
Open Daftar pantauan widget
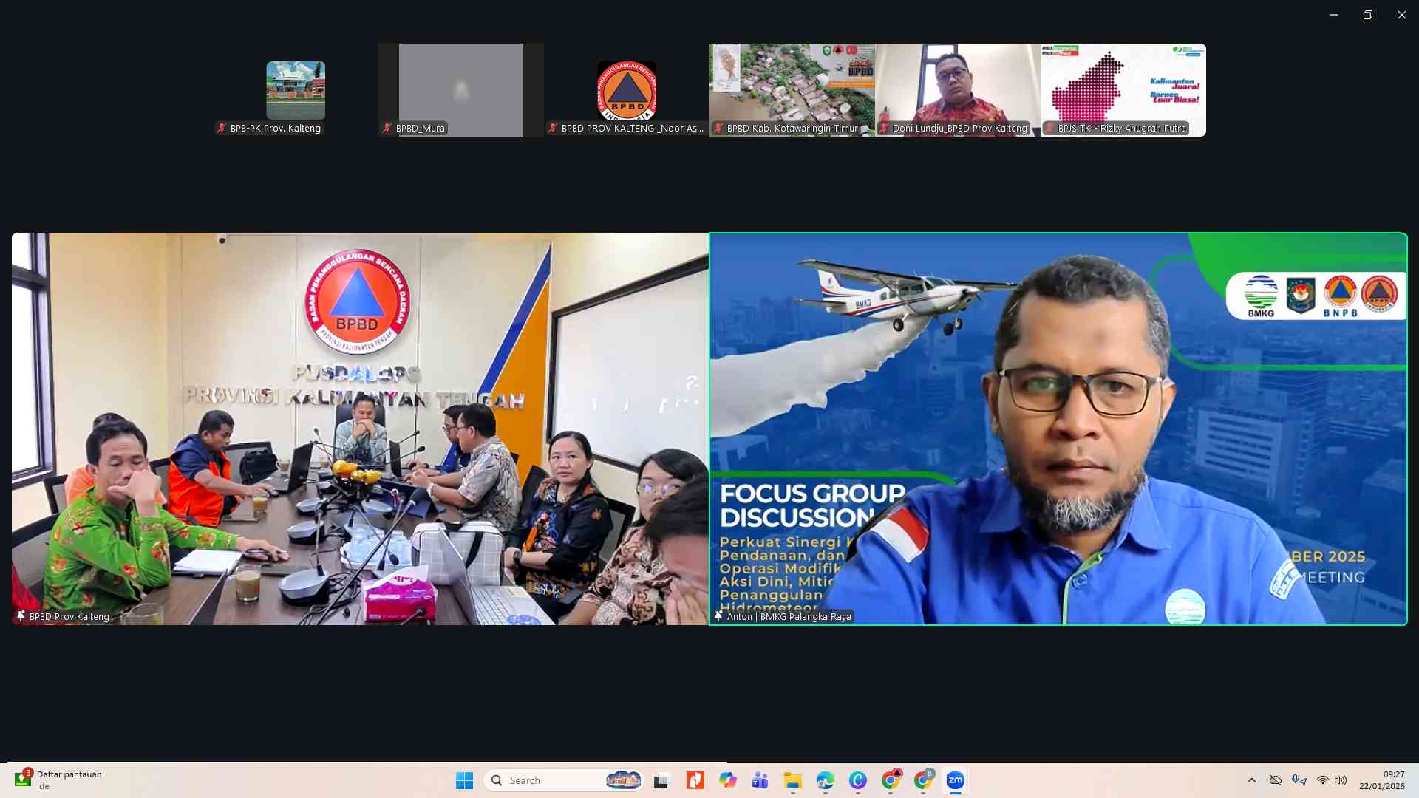tap(58, 780)
